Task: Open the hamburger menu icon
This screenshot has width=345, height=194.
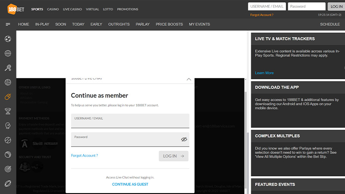Action: click(8, 24)
